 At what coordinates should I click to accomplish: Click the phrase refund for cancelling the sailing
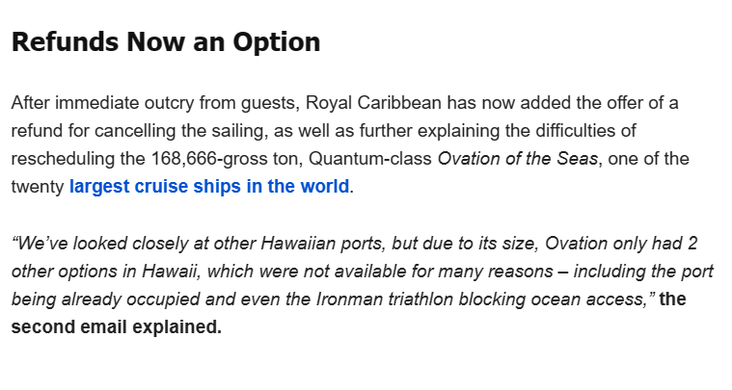click(140, 131)
